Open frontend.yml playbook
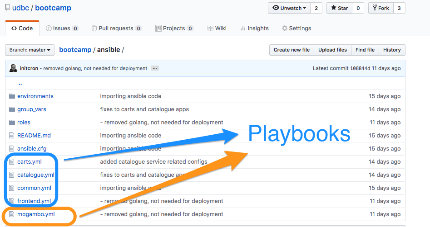Viewport: 430px width, 227px height. [x=34, y=201]
